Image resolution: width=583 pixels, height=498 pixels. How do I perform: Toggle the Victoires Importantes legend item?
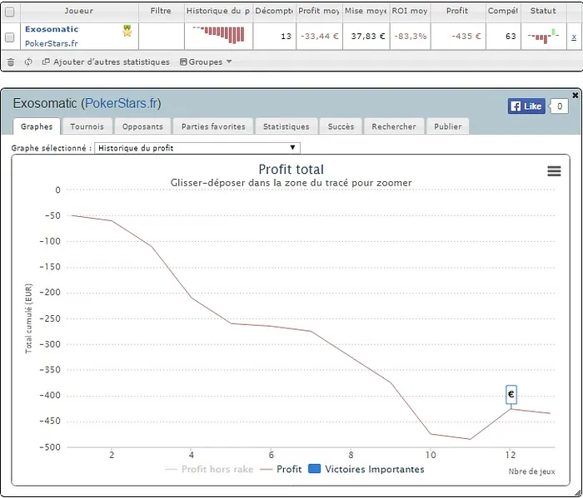point(366,470)
